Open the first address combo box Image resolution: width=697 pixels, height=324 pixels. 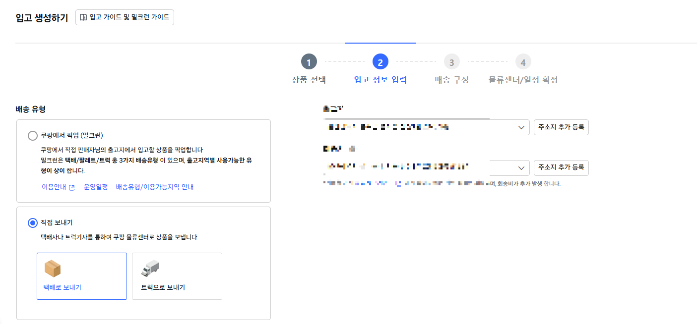pos(426,127)
